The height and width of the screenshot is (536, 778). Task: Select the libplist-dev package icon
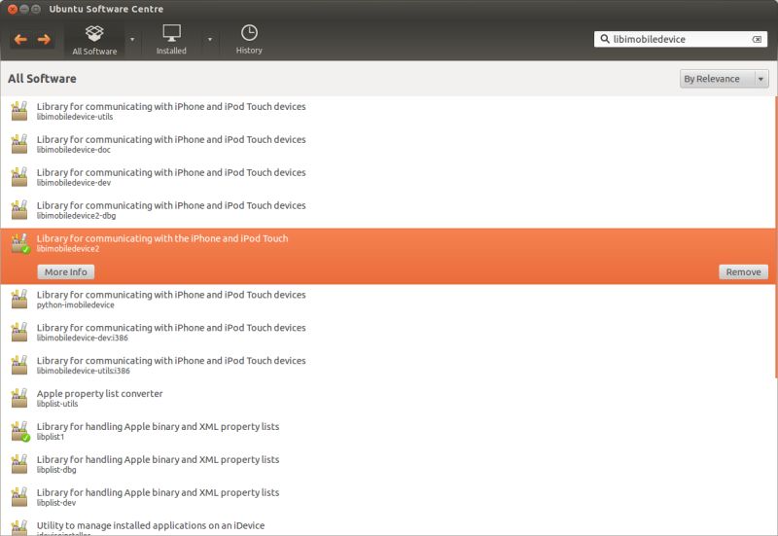click(19, 497)
